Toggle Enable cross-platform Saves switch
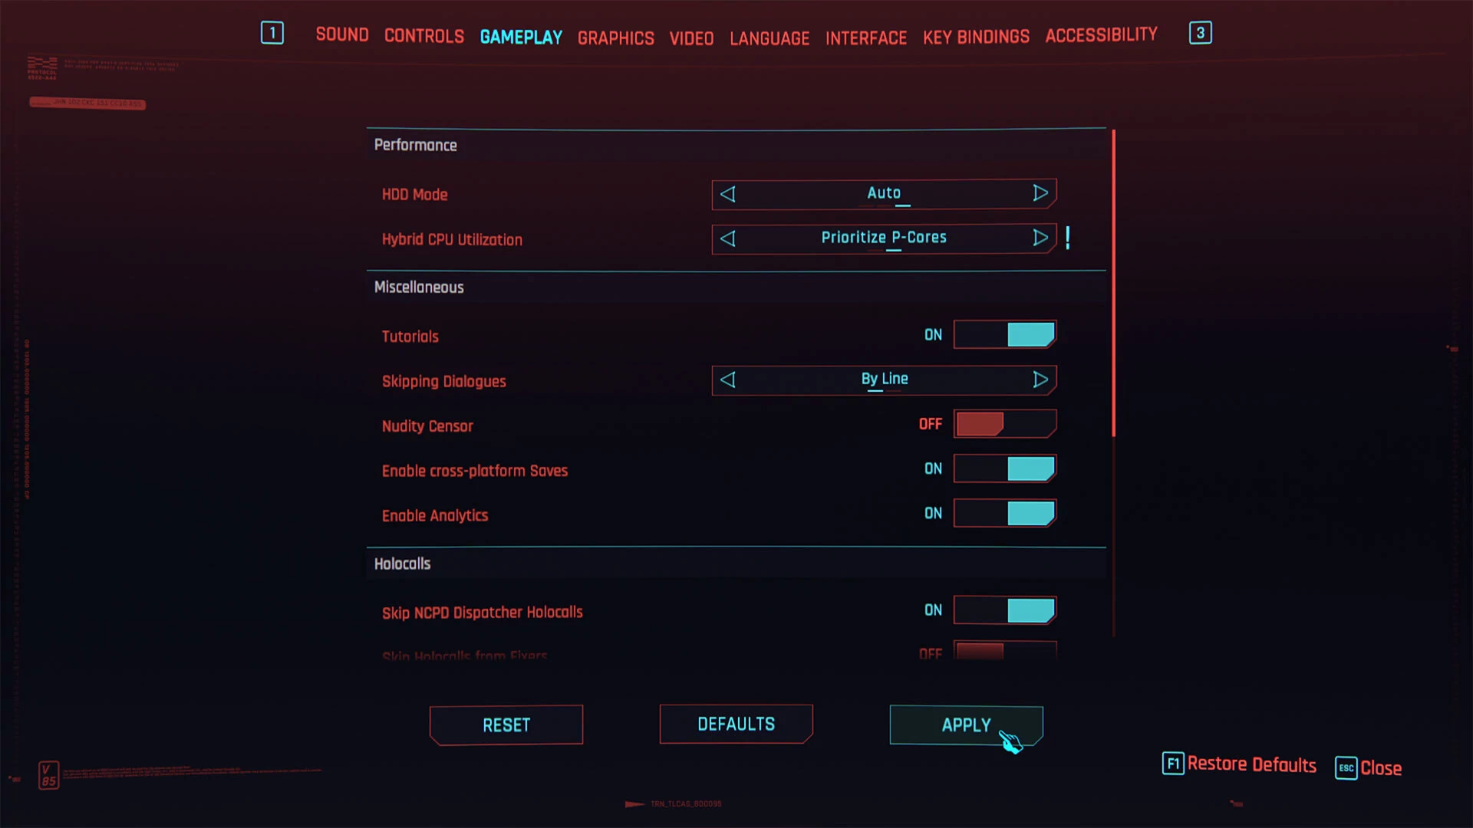The image size is (1473, 828). (x=1004, y=468)
